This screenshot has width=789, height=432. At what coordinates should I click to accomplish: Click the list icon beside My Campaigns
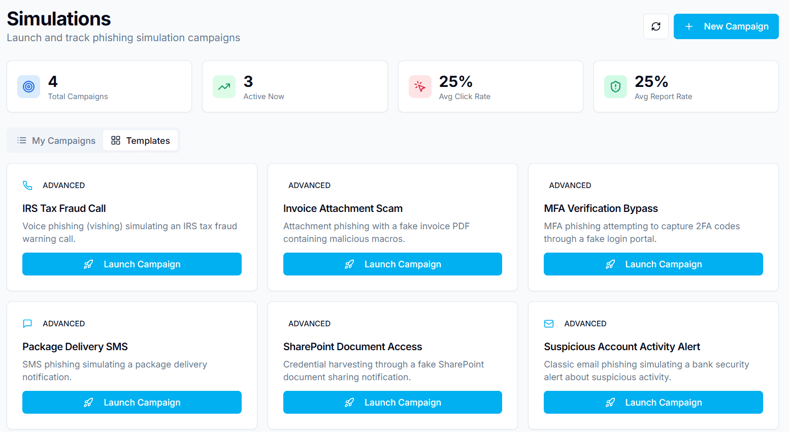coord(22,140)
